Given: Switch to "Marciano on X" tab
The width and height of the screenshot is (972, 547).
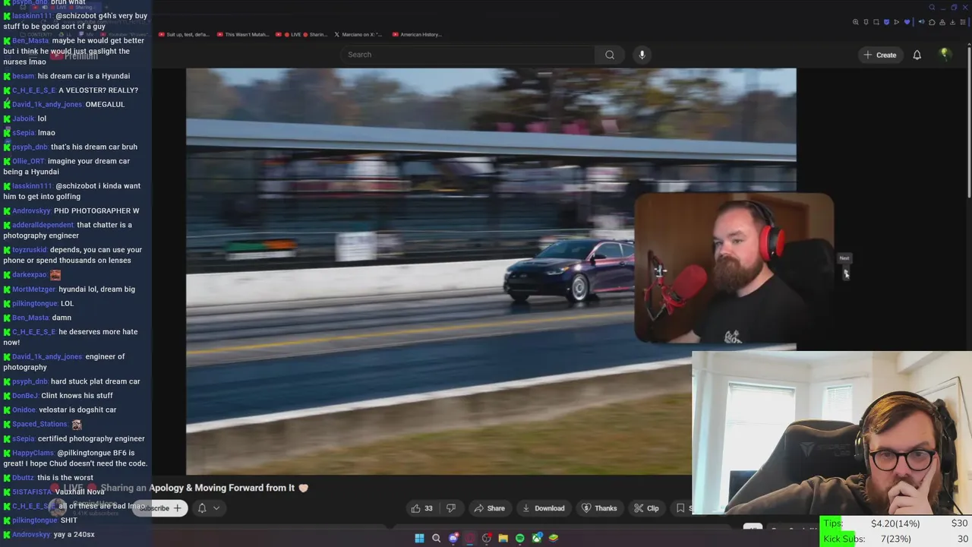Looking at the screenshot, I should pyautogui.click(x=358, y=34).
